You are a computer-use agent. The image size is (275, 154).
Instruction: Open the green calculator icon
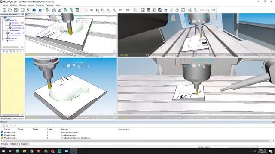pos(77,10)
